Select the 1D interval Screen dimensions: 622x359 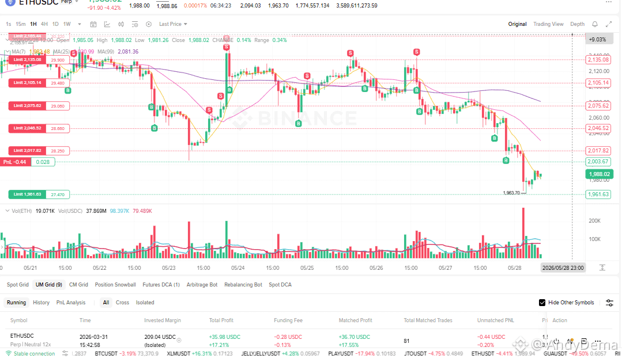point(55,24)
